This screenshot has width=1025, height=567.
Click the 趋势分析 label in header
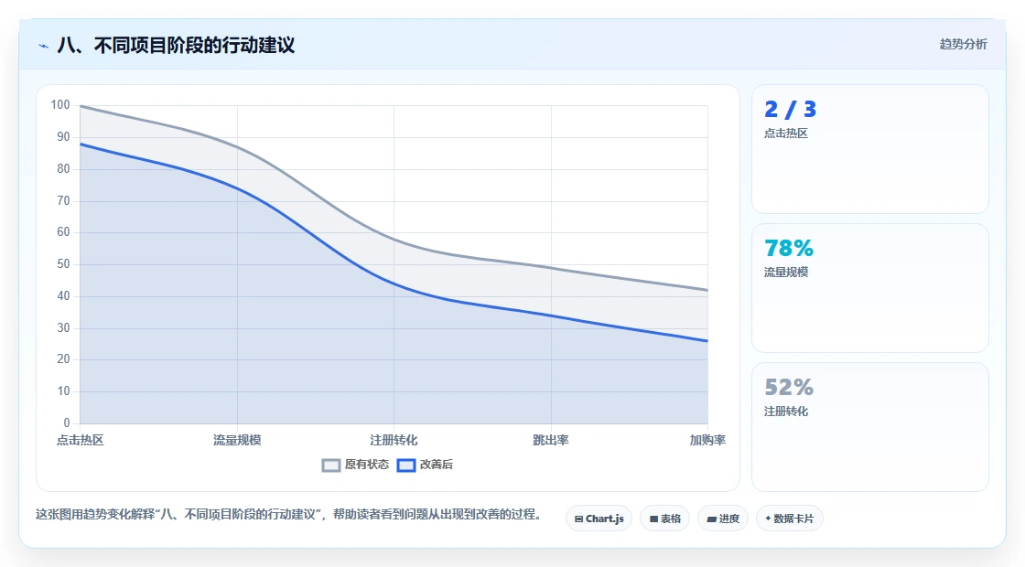pyautogui.click(x=963, y=45)
